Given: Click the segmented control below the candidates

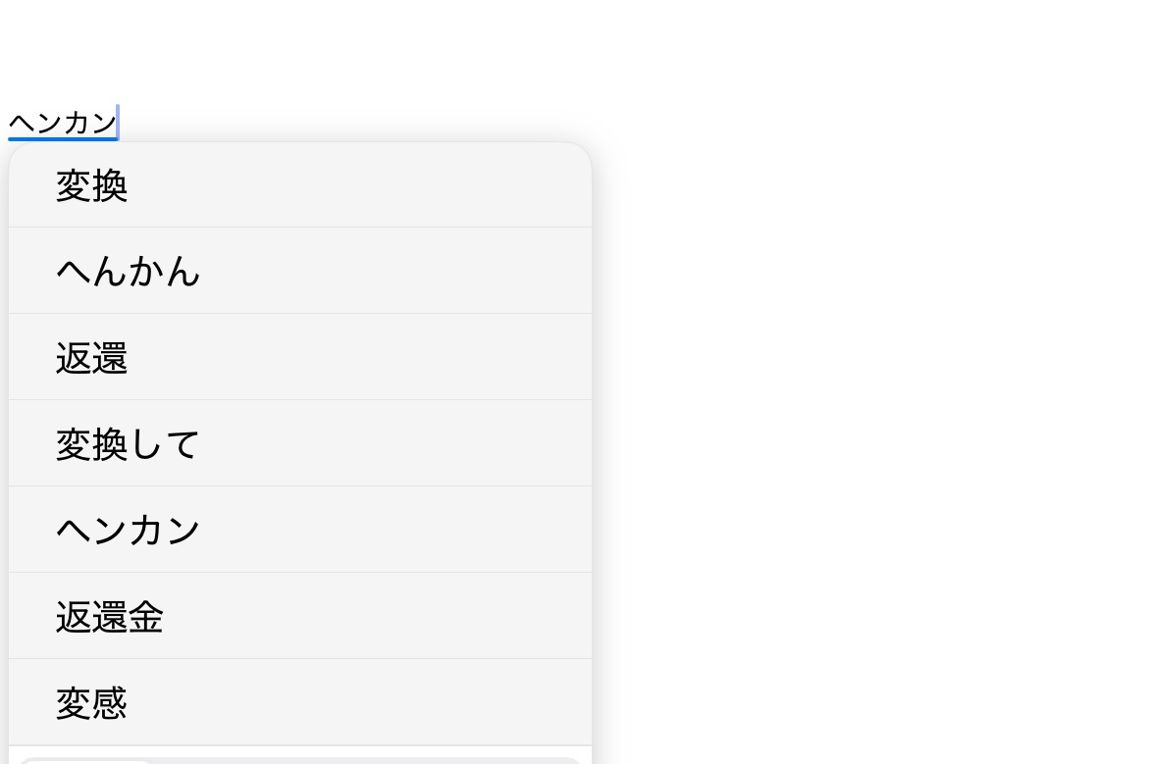Looking at the screenshot, I should click(x=363, y=760).
